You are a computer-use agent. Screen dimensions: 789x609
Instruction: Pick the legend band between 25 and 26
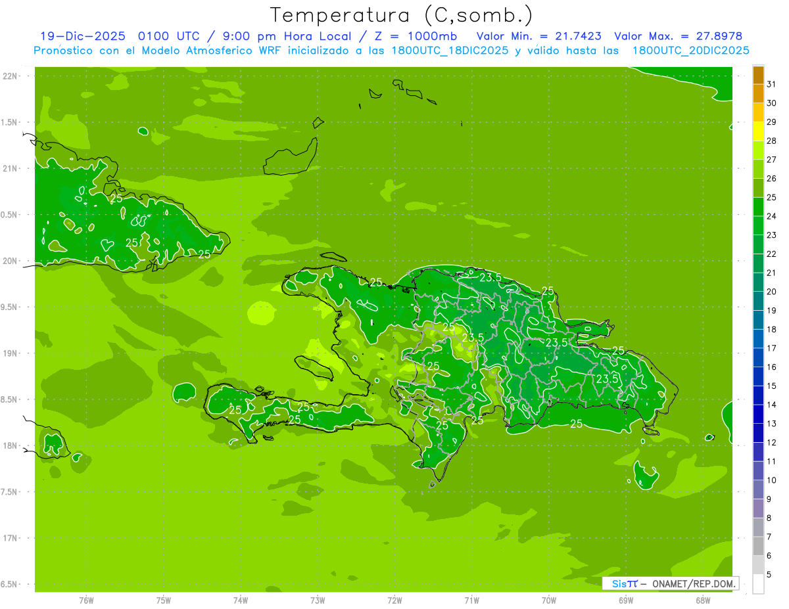(x=758, y=188)
